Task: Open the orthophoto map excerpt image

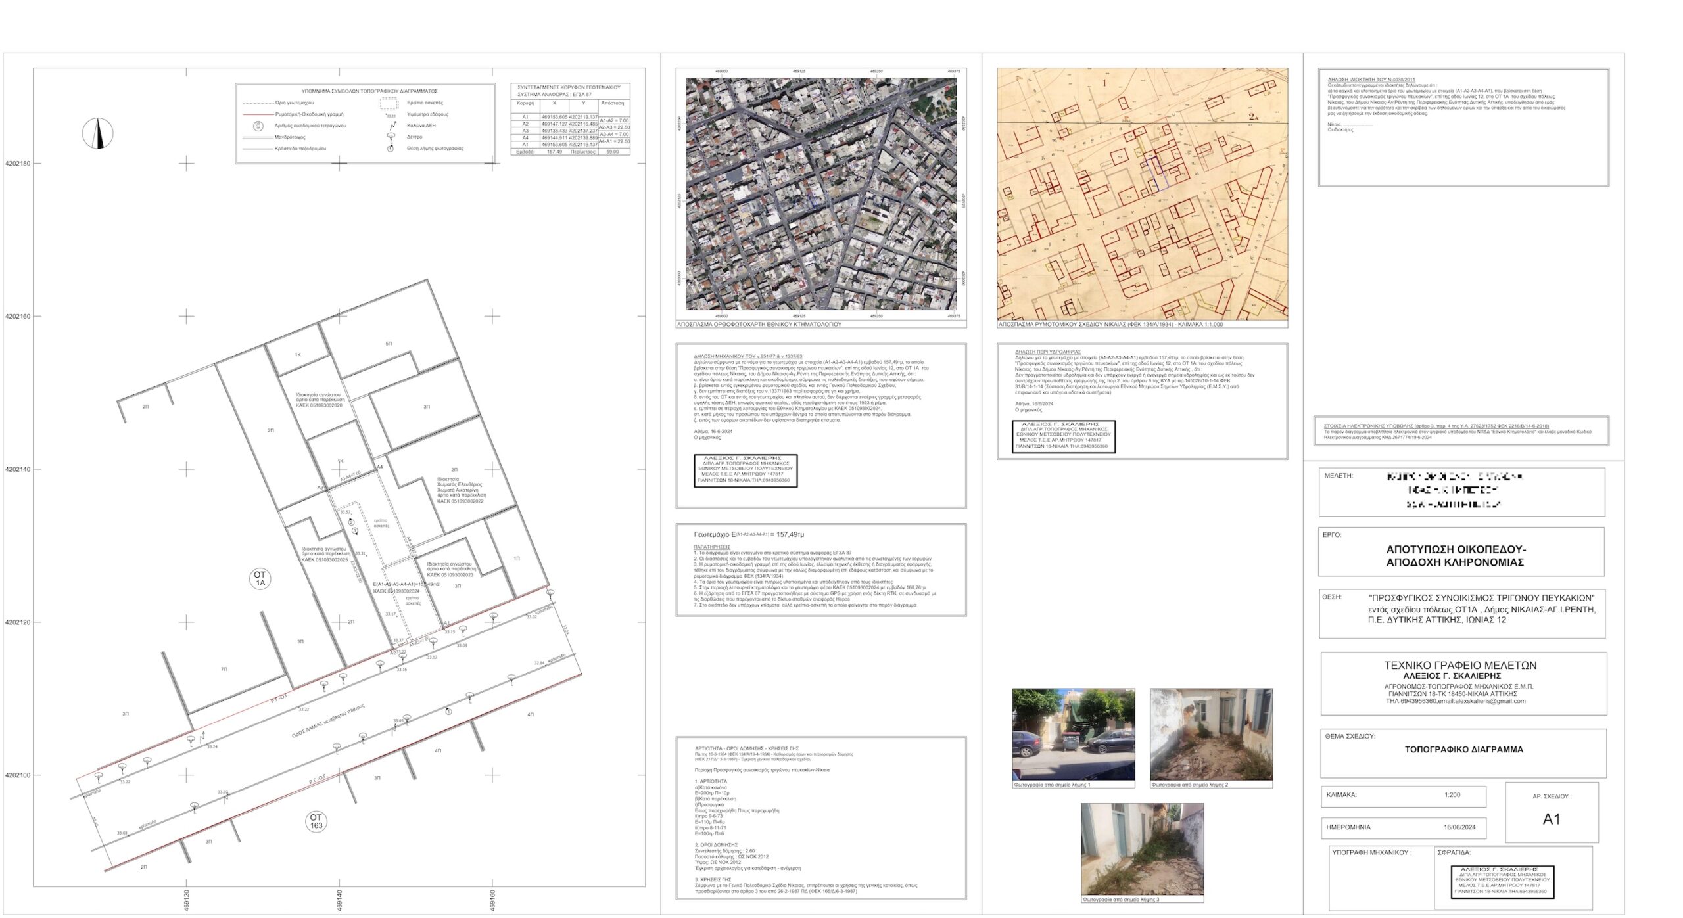Action: click(820, 194)
